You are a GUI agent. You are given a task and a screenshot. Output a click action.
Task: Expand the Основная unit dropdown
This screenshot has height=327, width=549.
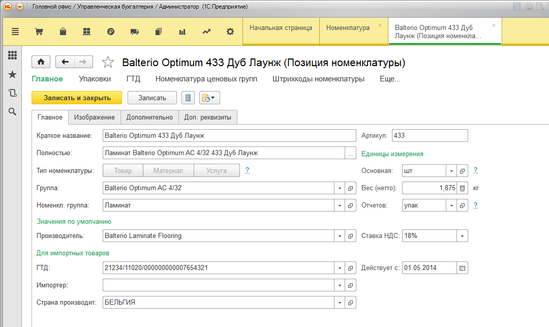451,171
